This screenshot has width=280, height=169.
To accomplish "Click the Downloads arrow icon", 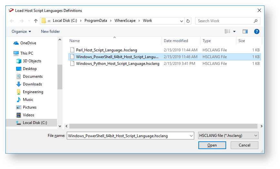I will coord(19,84).
